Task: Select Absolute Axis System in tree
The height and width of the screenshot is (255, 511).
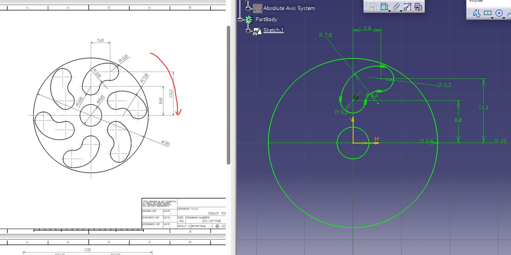Action: click(x=289, y=8)
